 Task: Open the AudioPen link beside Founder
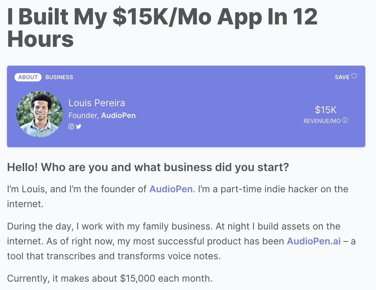(118, 115)
